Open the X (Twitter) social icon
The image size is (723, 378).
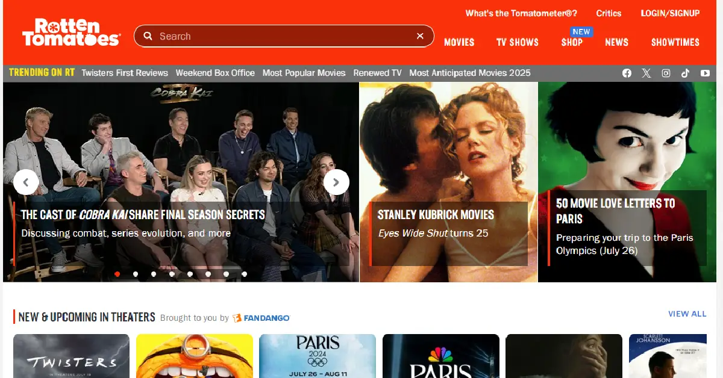coord(646,73)
